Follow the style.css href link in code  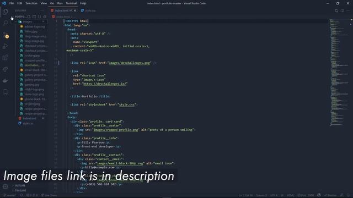point(127,105)
